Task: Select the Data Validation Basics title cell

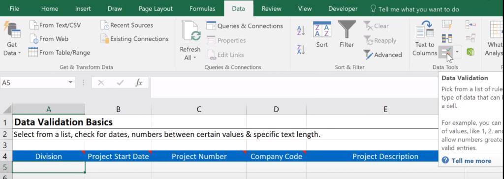Action: point(49,122)
